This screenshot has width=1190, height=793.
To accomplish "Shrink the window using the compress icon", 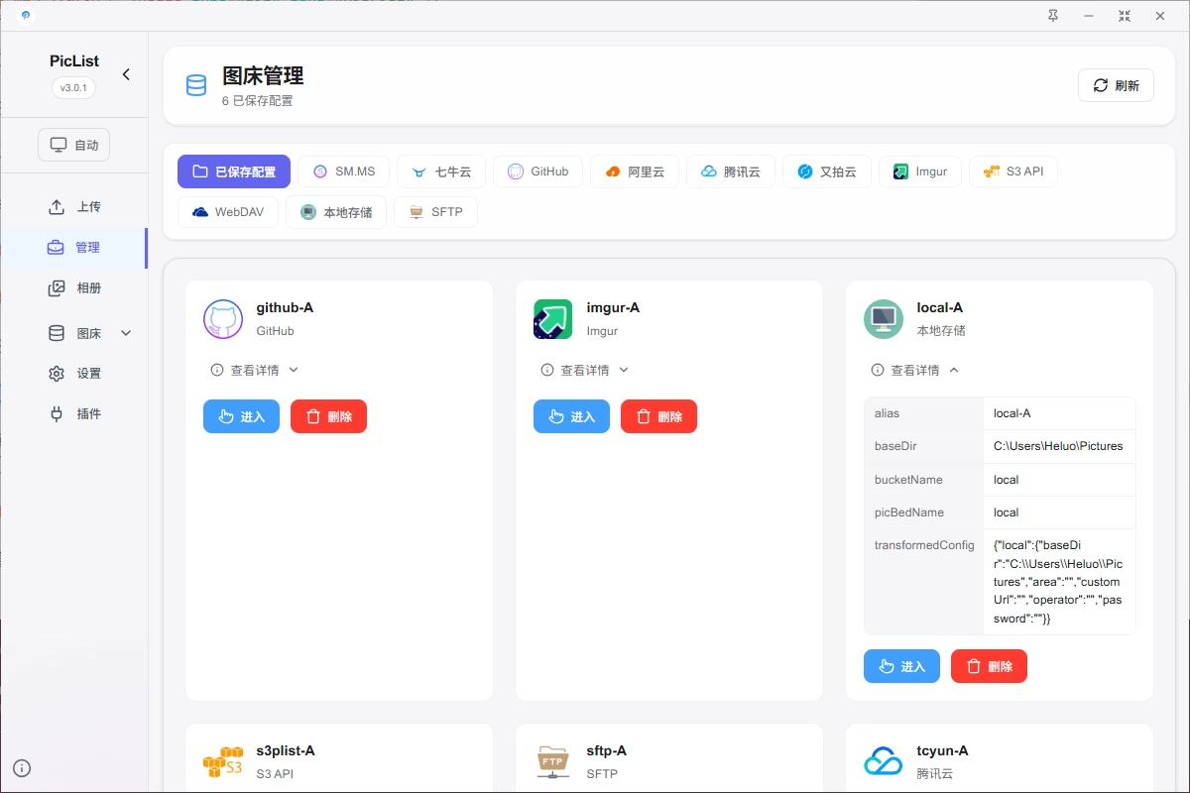I will coord(1125,15).
